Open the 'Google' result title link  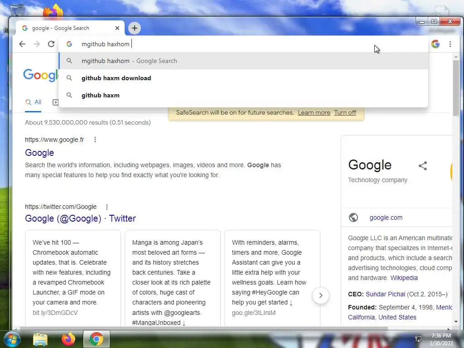39,153
